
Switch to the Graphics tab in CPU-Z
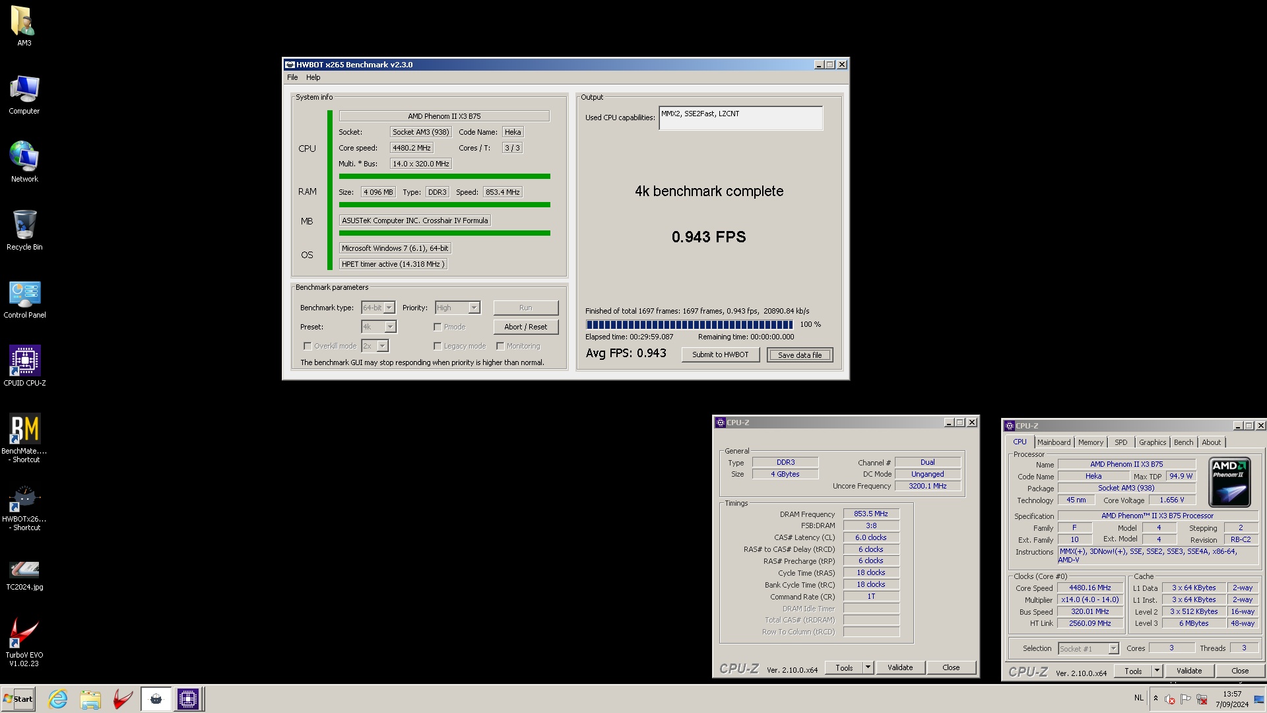(x=1153, y=442)
